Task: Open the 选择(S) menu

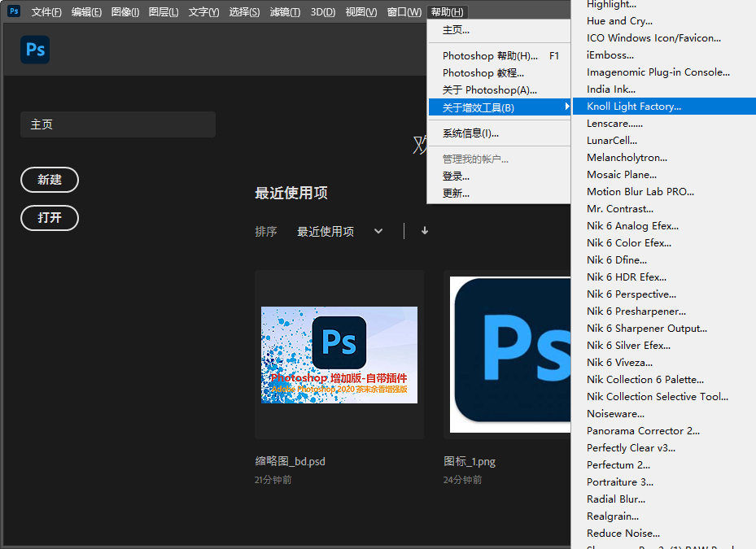Action: coord(244,12)
